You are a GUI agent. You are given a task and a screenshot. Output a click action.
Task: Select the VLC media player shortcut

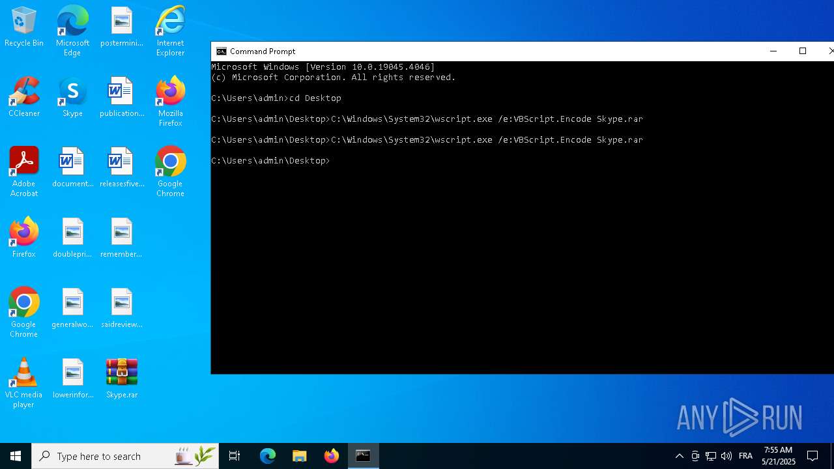click(24, 383)
